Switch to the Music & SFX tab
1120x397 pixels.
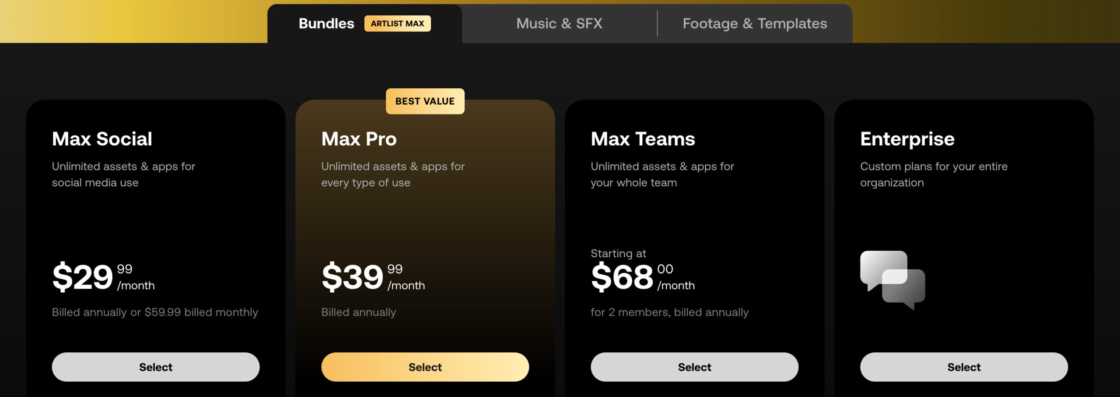pyautogui.click(x=559, y=24)
